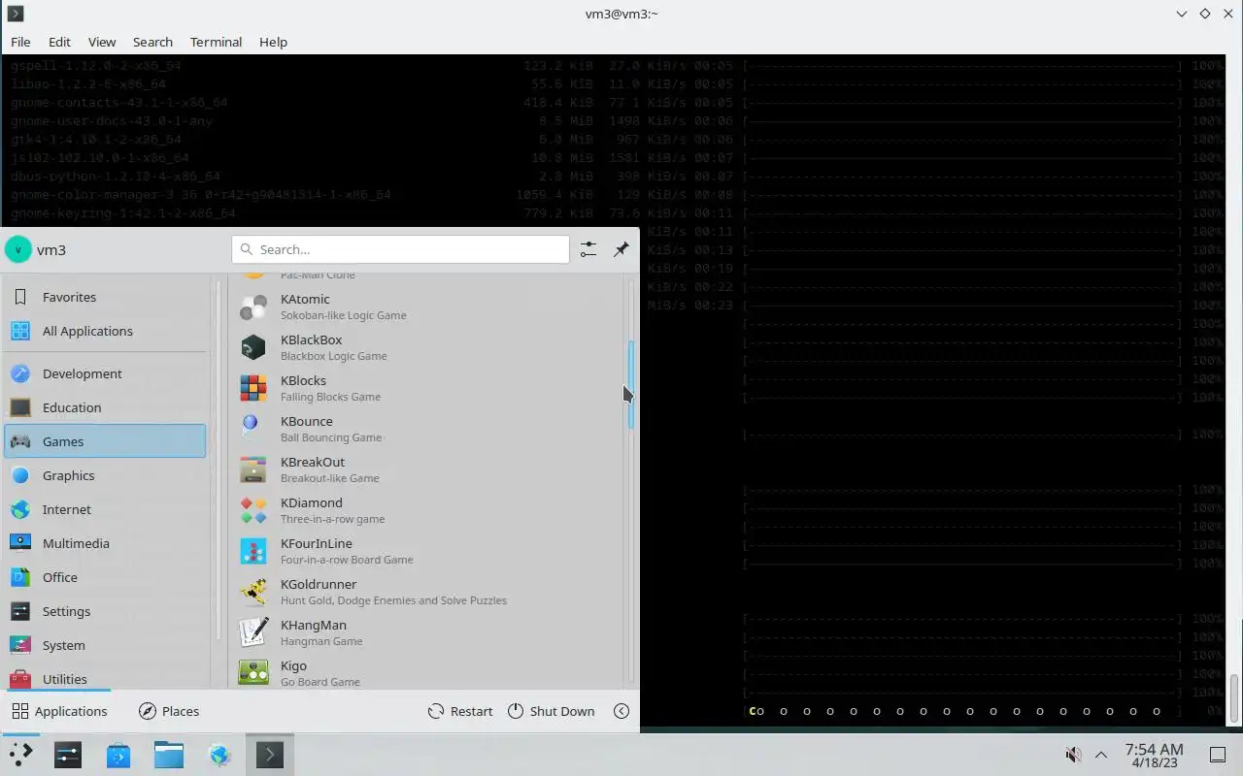Image resolution: width=1243 pixels, height=776 pixels.
Task: Open Utilities category
Action: (x=105, y=677)
